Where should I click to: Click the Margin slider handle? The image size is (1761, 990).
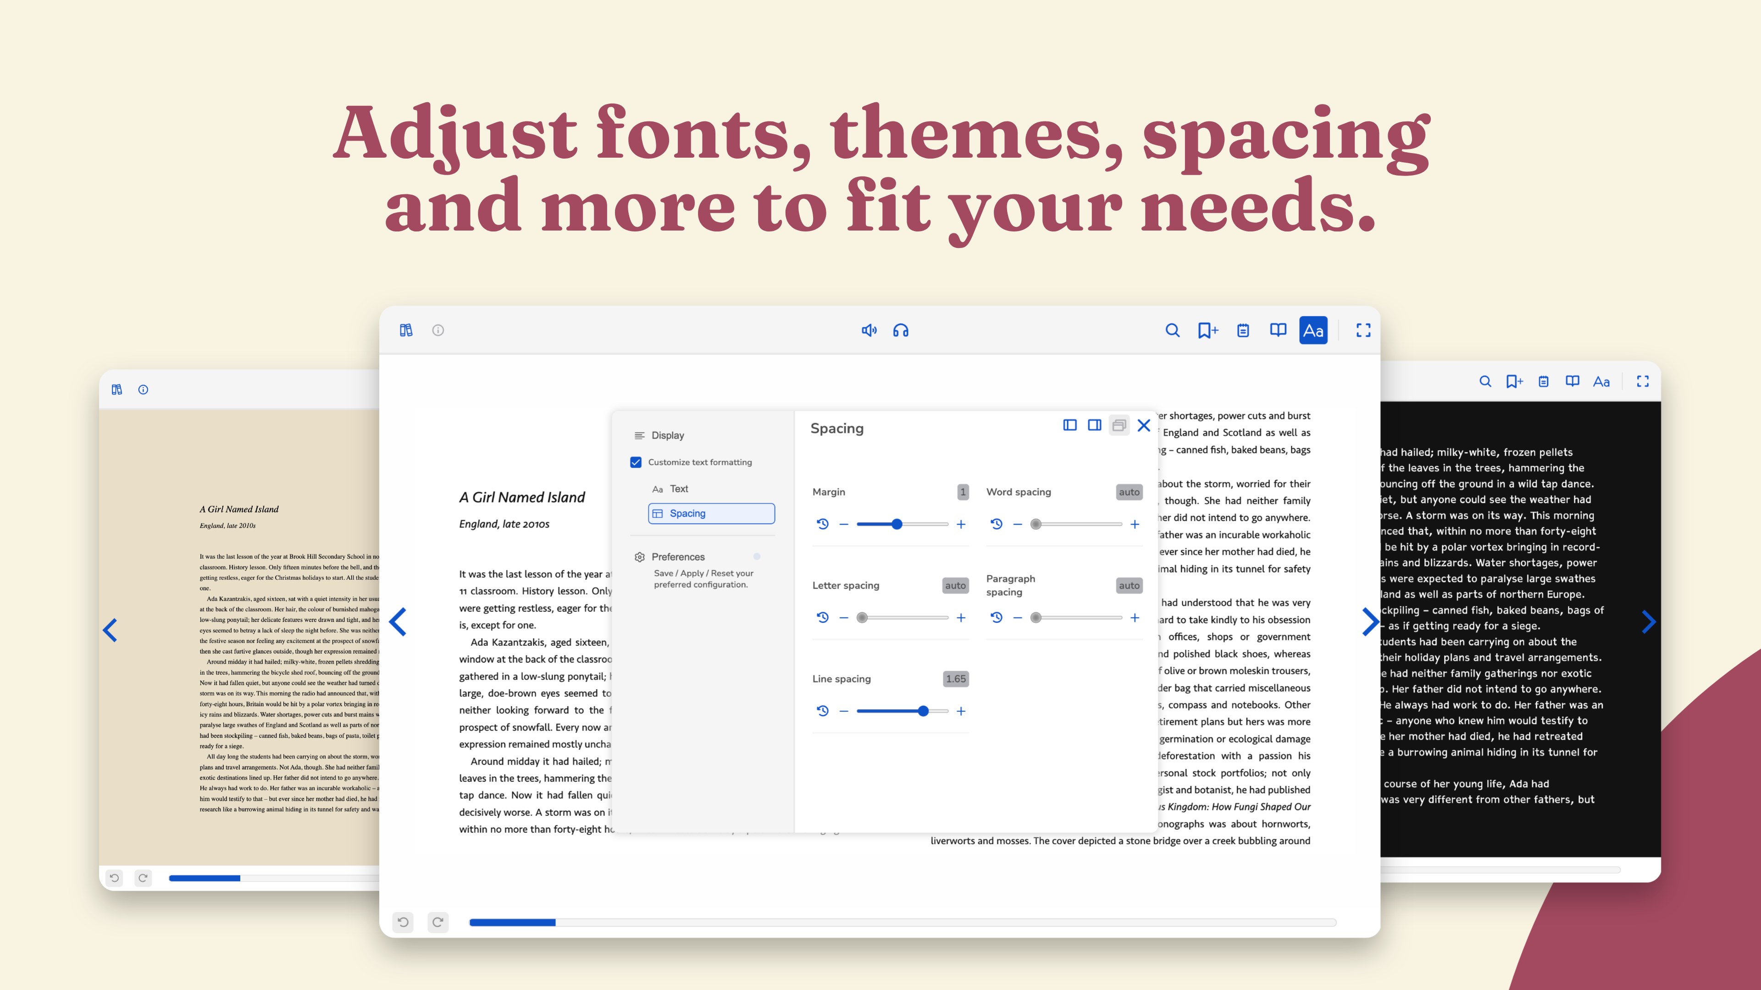897,524
